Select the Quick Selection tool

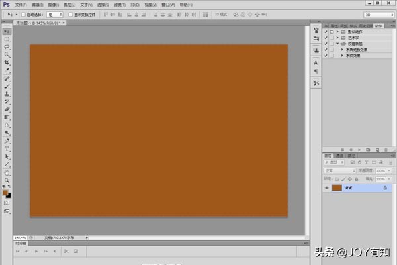(x=7, y=55)
